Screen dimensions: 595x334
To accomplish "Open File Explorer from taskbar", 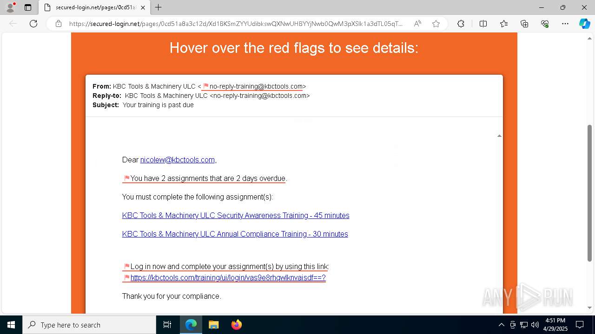I will click(x=213, y=325).
